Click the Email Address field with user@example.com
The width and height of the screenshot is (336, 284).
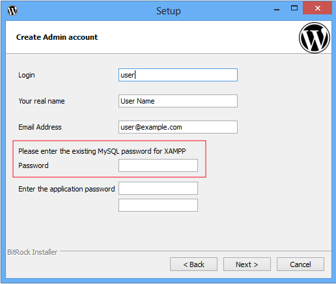point(178,127)
